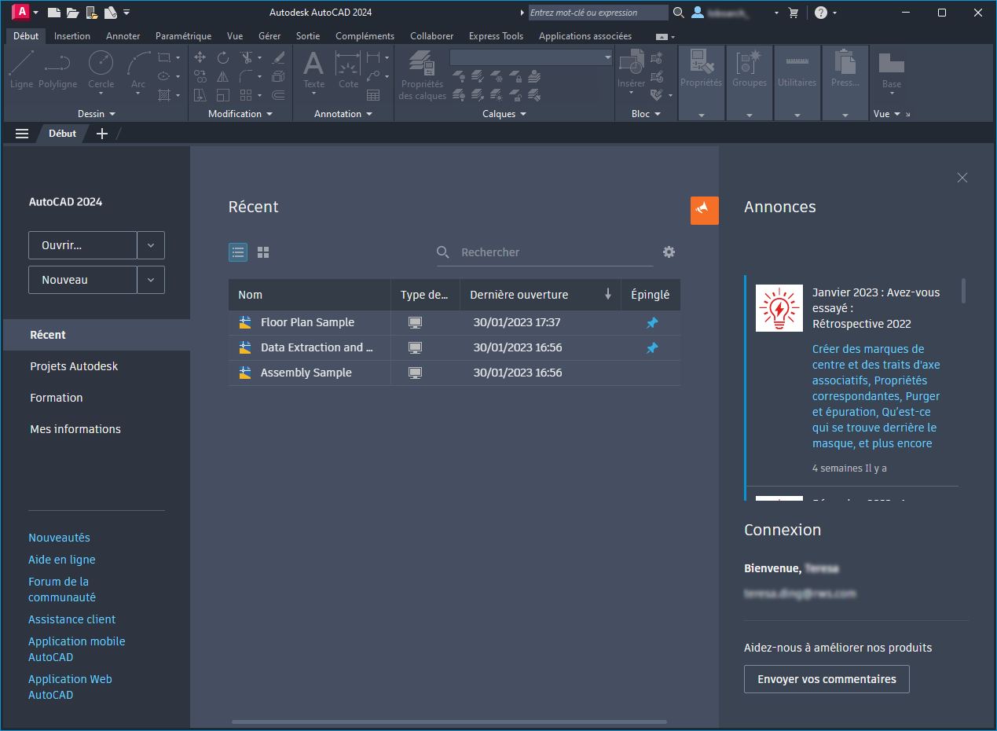Choose the Move (four-arrow) tool in Modification
The image size is (997, 731).
coord(200,57)
